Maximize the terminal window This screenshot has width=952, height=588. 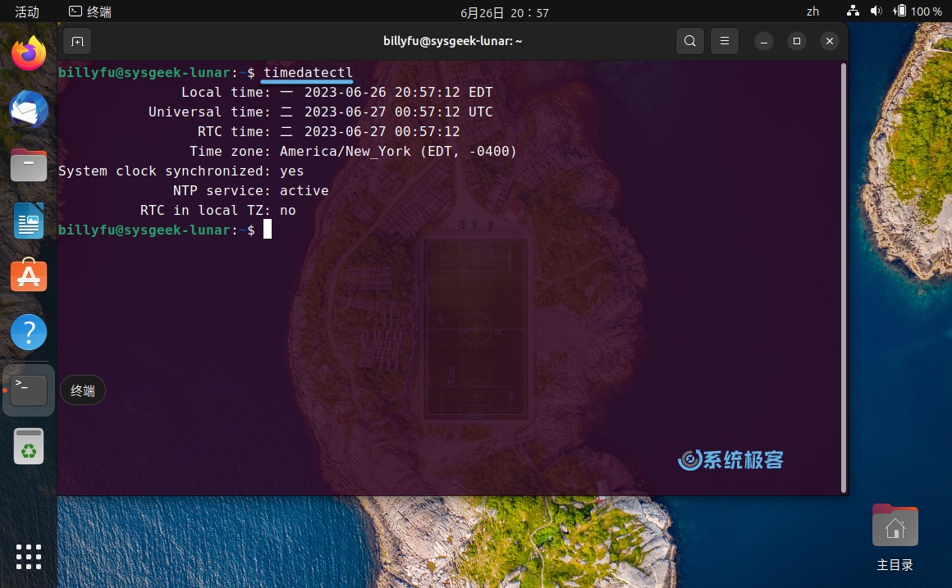coord(797,41)
